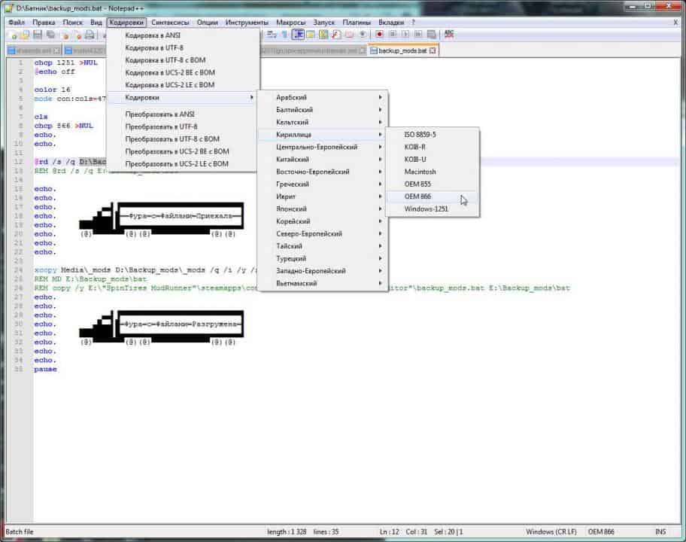Click Преобразовать в UTF-8 с BOM
The height and width of the screenshot is (542, 686).
coord(172,139)
